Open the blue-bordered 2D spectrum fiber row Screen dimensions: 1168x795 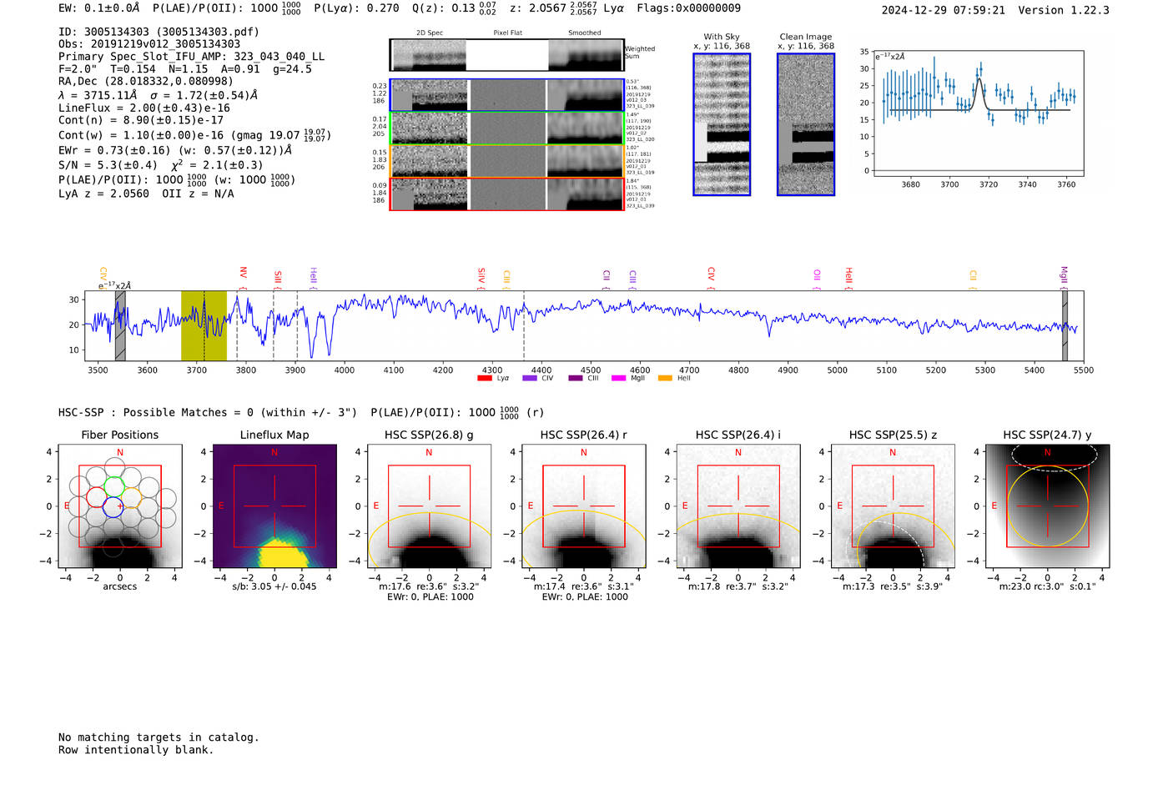pos(506,95)
